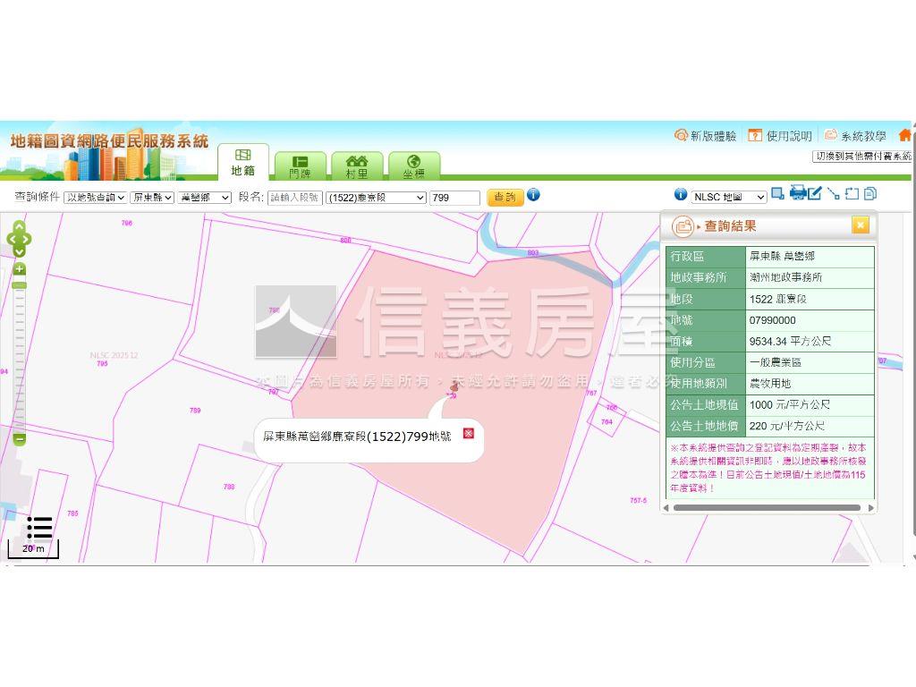The height and width of the screenshot is (687, 916).
Task: Click parcel label 764 on the map
Action: point(607,422)
